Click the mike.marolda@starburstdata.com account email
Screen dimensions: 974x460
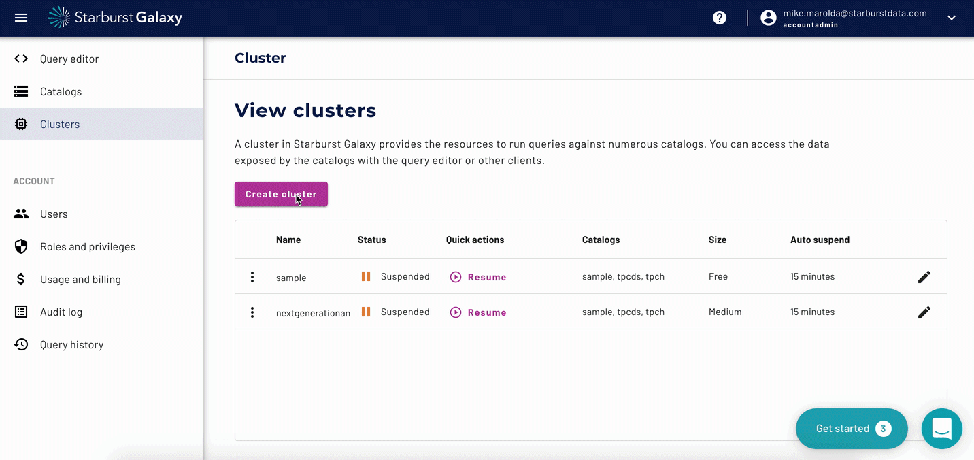(x=855, y=13)
